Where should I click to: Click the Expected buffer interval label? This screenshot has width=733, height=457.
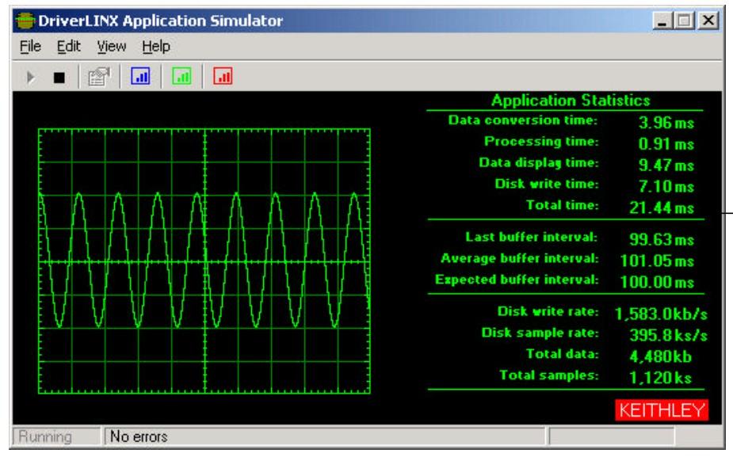coord(517,280)
